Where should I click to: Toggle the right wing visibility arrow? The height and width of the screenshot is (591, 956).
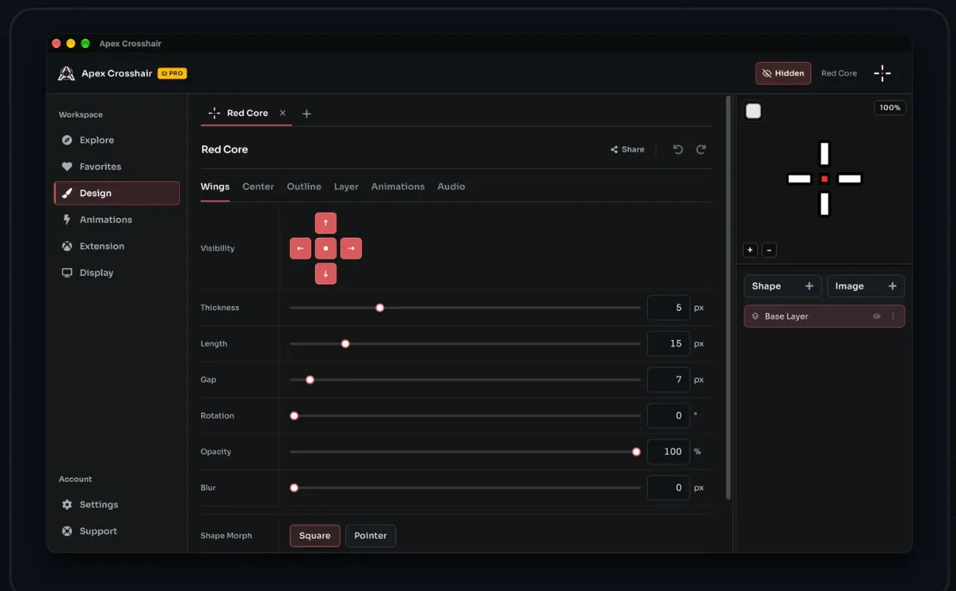[351, 249]
